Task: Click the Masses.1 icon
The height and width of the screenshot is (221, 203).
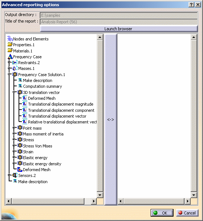Action: click(15, 68)
